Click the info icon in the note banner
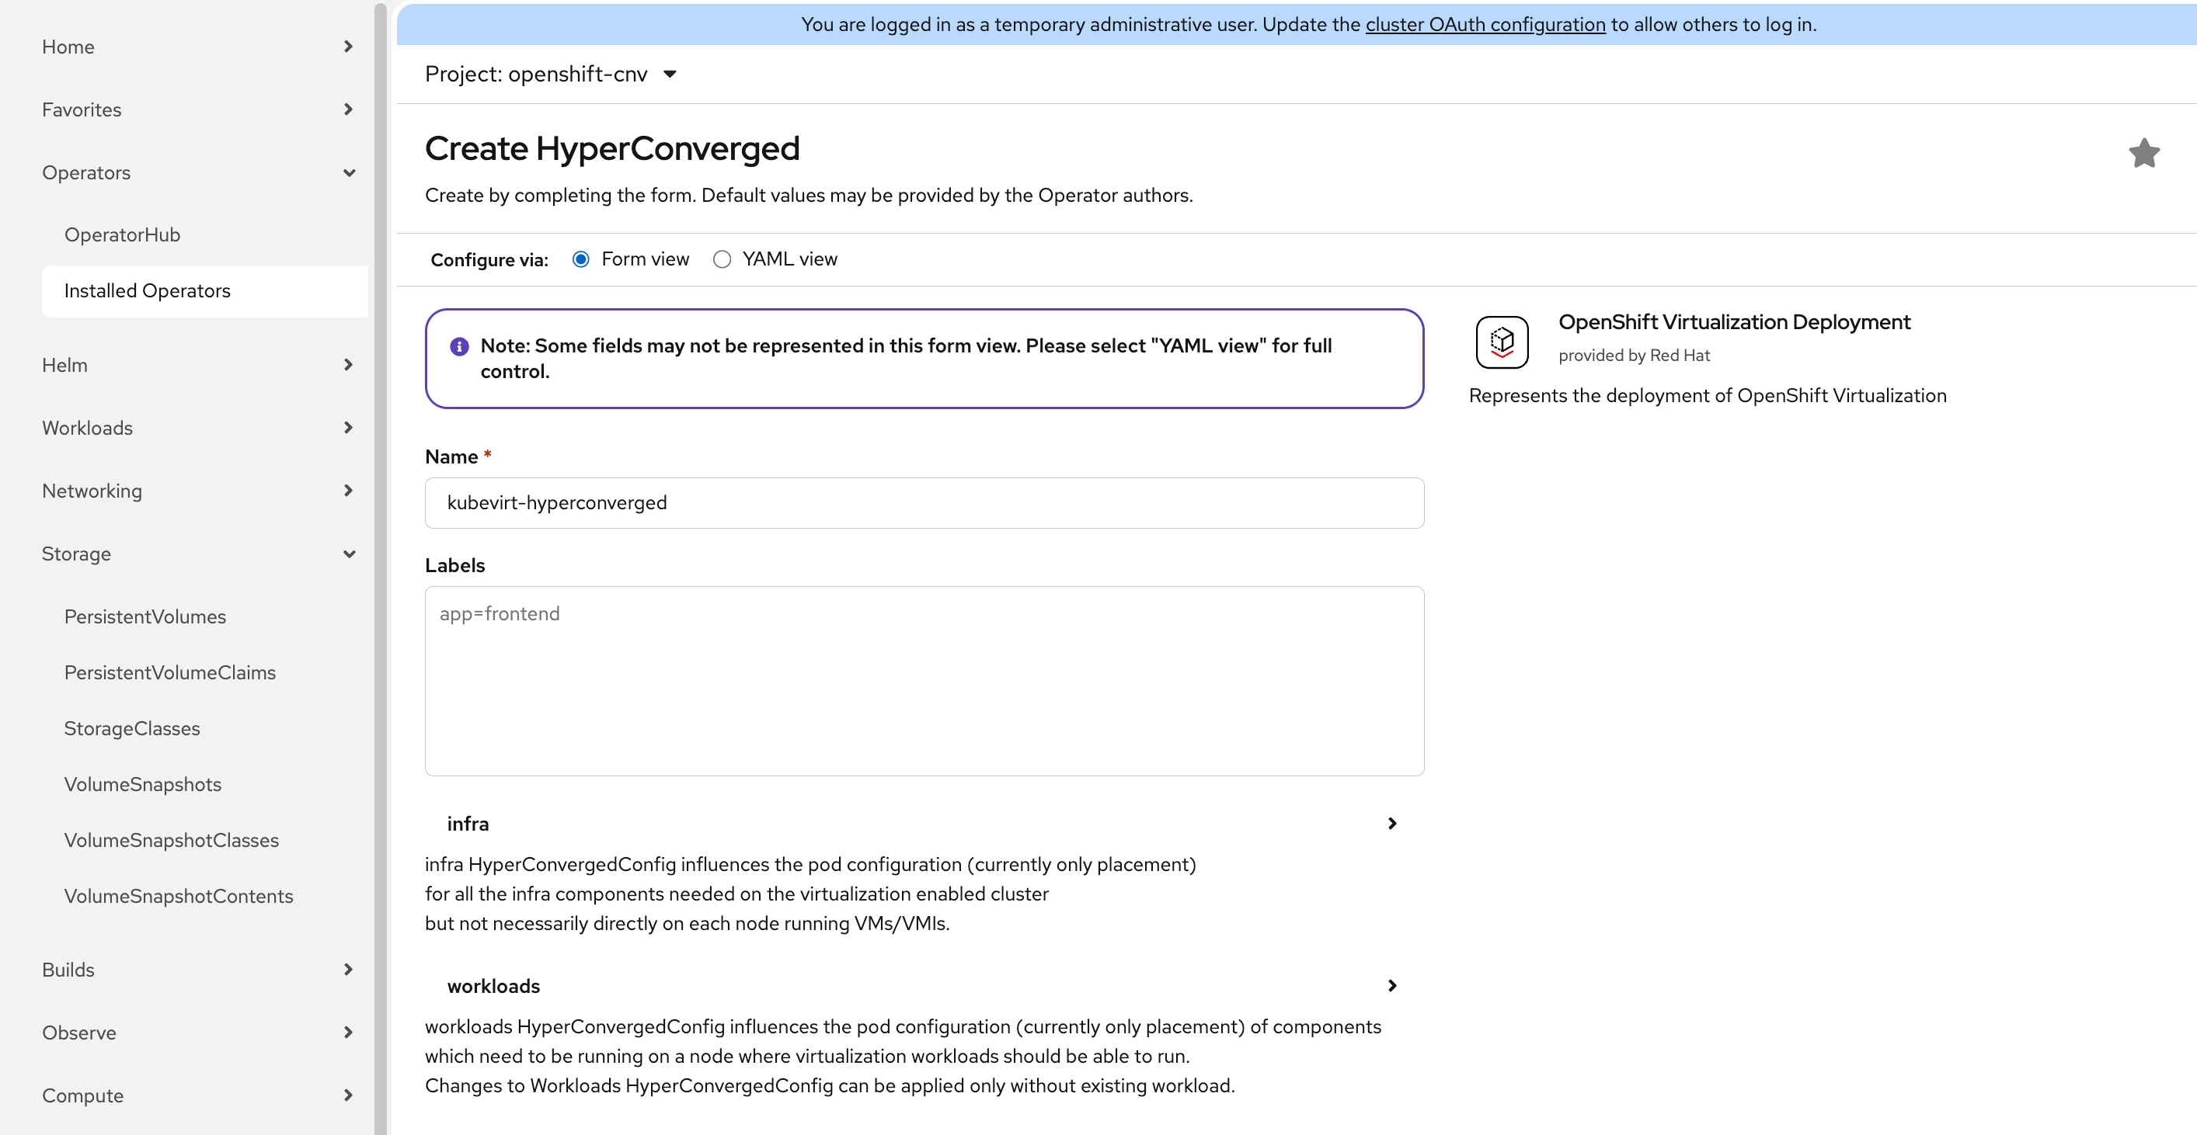 pos(459,346)
